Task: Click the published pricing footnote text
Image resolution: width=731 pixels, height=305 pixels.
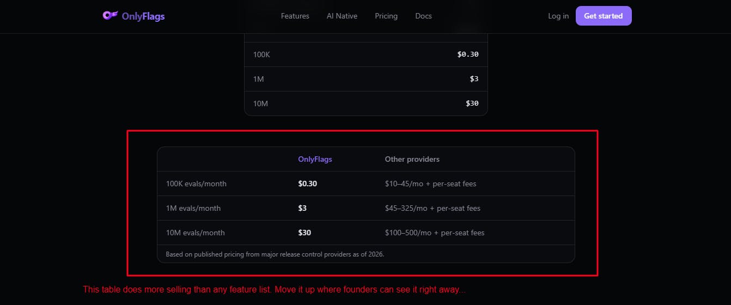Action: [x=275, y=254]
